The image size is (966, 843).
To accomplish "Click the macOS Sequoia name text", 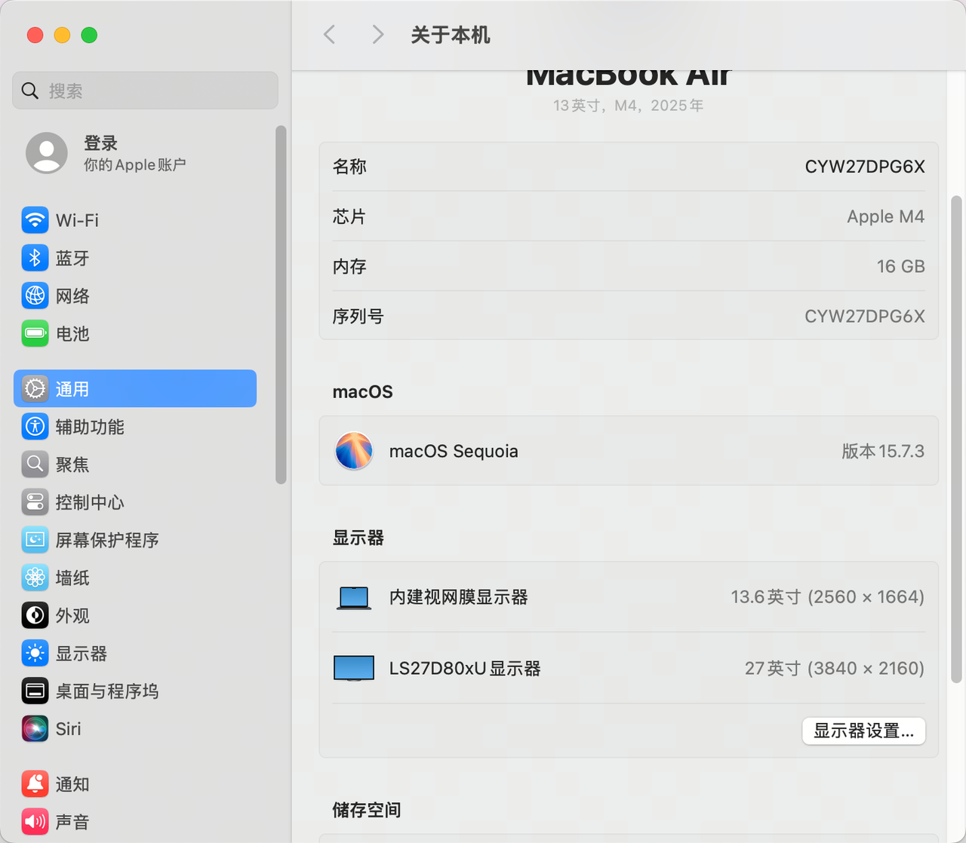I will coord(454,451).
